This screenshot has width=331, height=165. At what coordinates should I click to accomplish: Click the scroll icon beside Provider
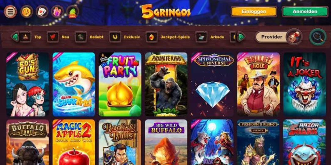[x=294, y=37]
